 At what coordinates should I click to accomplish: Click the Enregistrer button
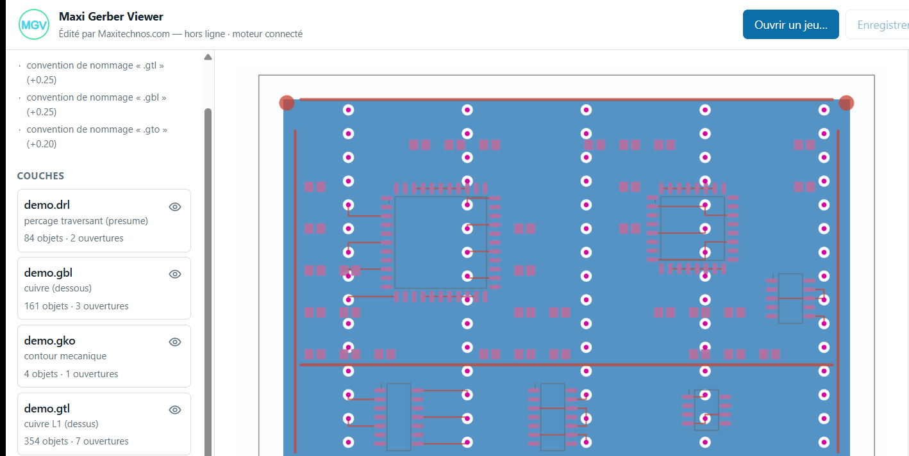[878, 24]
